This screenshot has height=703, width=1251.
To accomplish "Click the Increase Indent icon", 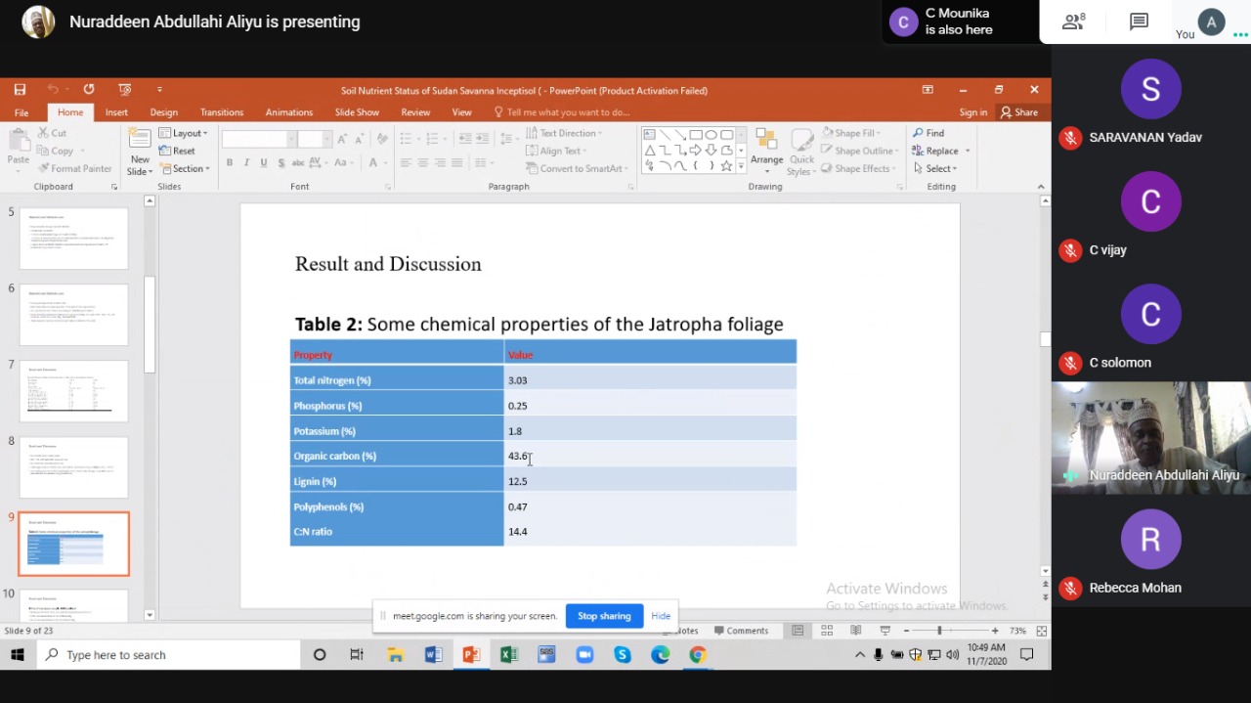I will (x=484, y=138).
